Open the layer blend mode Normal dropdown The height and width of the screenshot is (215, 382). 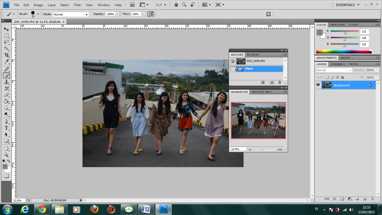(x=334, y=70)
